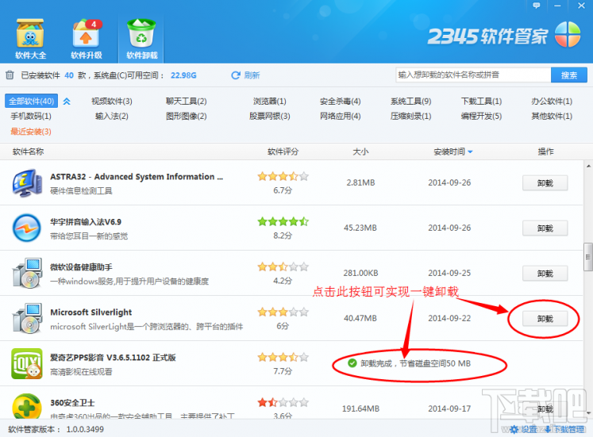Click the scrollbar up arrow of list
Viewport: 593px width, 437px height.
pos(588,166)
